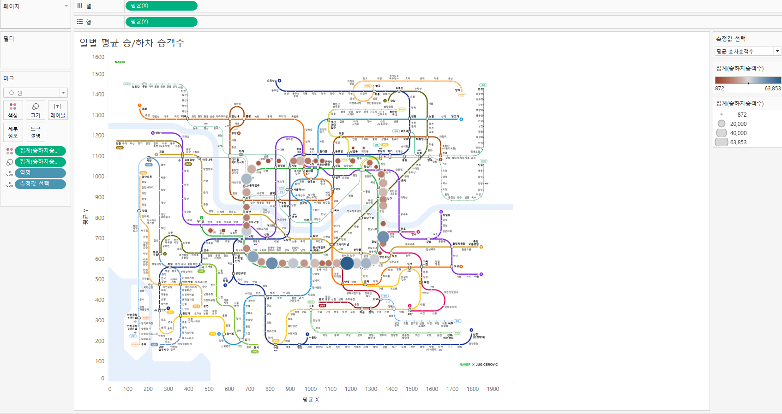Viewport: 782px width, 414px height.
Task: Click the 40,000 size legend circle
Action: [722, 133]
